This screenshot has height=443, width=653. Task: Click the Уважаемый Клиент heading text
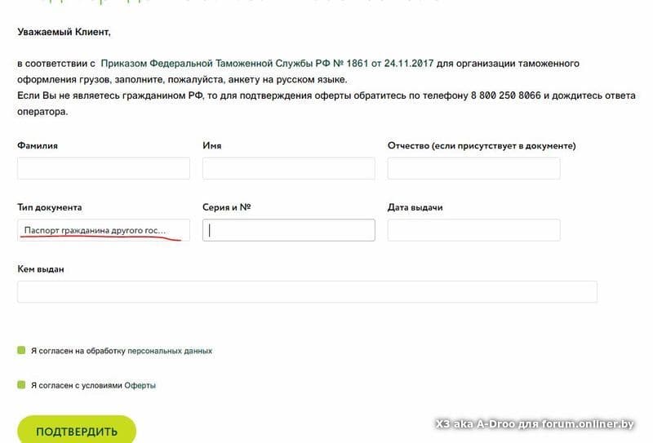pos(64,32)
